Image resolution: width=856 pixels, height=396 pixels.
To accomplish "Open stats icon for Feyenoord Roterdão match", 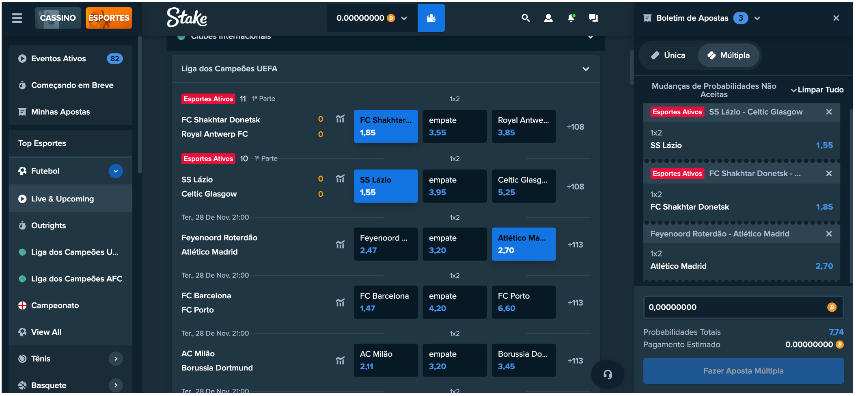I will 340,244.
